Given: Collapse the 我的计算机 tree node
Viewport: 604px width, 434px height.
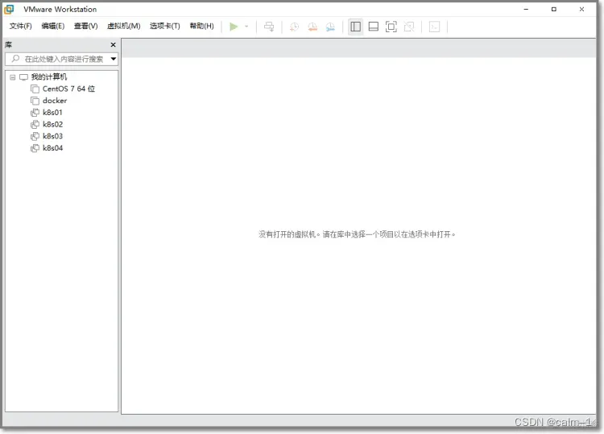Looking at the screenshot, I should 13,77.
